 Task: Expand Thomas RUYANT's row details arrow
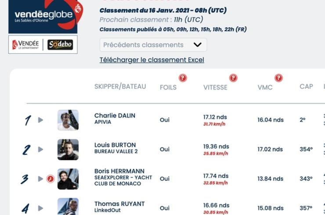40,208
